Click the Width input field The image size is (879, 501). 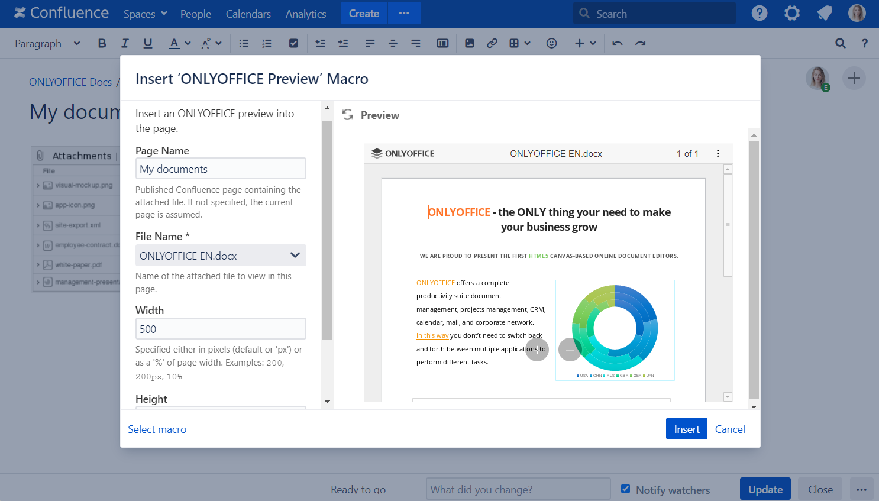[221, 329]
